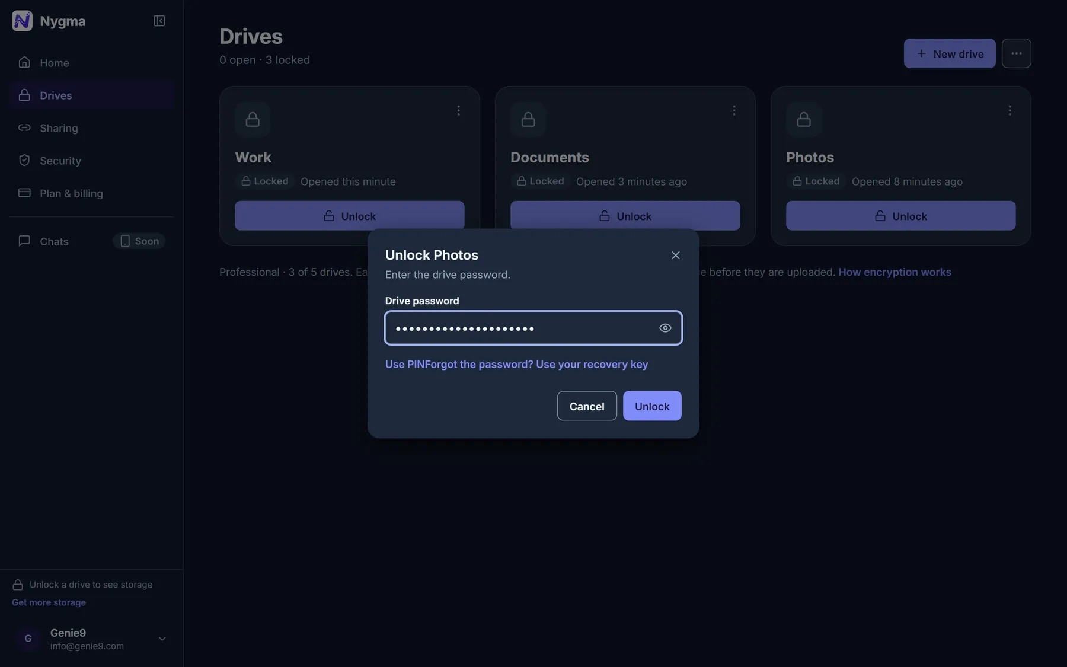Select Drives in the sidebar
1067x667 pixels.
click(91, 95)
